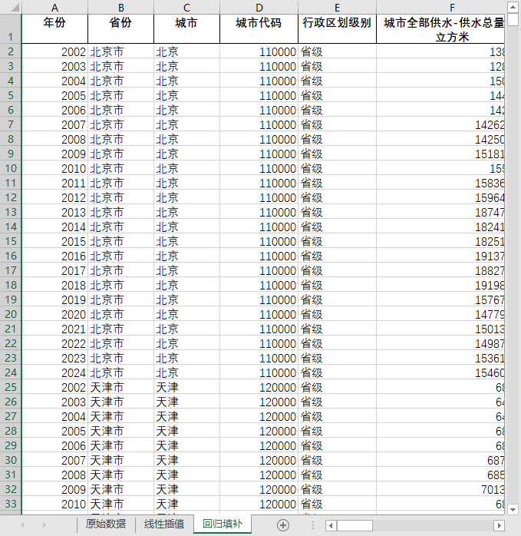521x536 pixels.
Task: Click year 2008 cell in row 8
Action: 54,139
